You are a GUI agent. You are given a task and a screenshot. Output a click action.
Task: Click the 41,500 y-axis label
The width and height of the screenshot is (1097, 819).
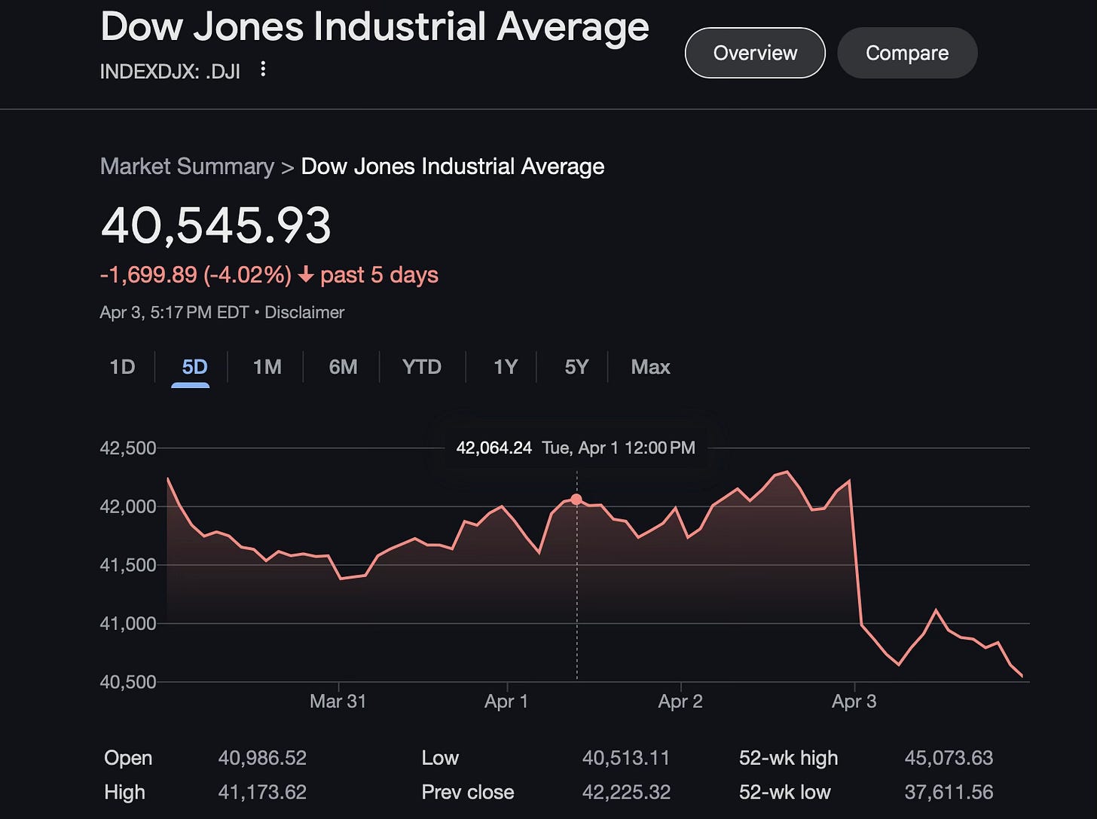click(128, 565)
